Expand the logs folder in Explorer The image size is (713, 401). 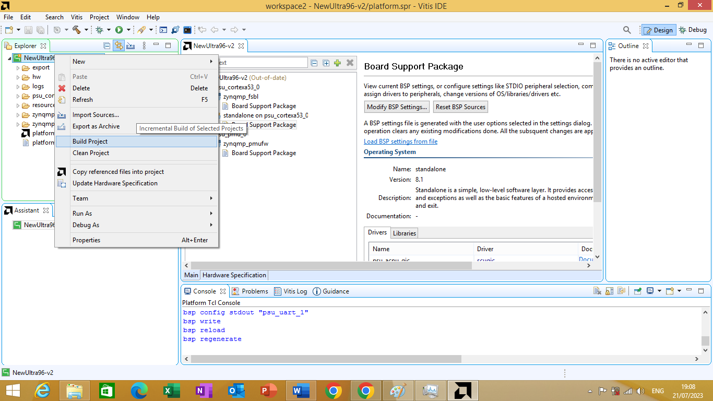click(x=18, y=86)
